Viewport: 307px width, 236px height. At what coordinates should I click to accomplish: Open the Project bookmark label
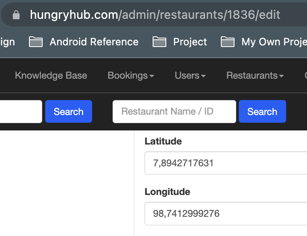coord(190,42)
